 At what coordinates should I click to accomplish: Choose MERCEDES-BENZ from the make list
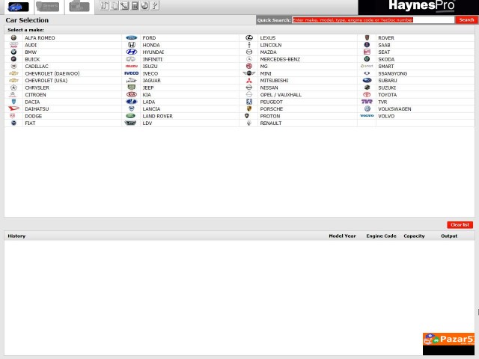pos(280,59)
